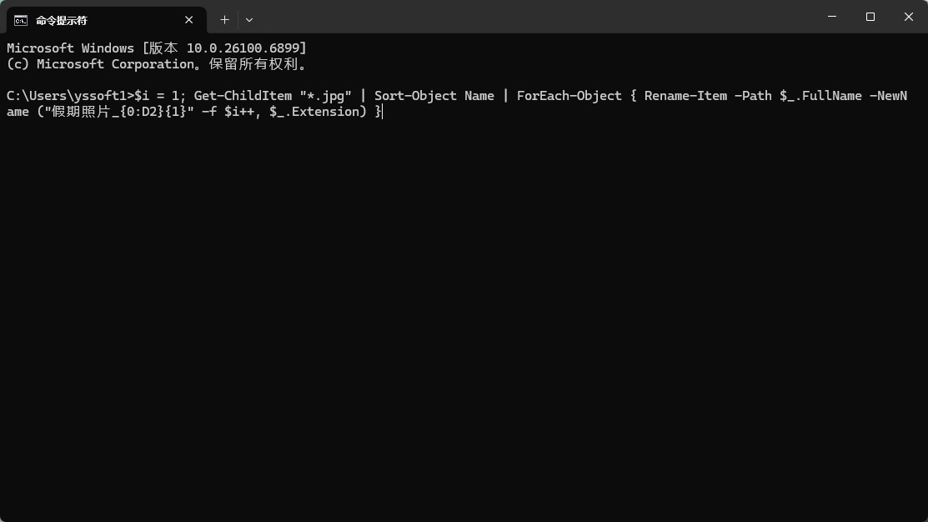Select the 命令提示符 tab
Image resolution: width=928 pixels, height=522 pixels.
click(x=92, y=20)
